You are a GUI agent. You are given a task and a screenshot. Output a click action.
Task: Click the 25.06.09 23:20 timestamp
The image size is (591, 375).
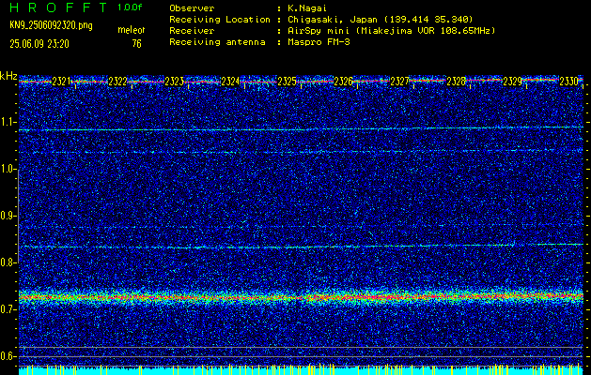click(x=39, y=44)
